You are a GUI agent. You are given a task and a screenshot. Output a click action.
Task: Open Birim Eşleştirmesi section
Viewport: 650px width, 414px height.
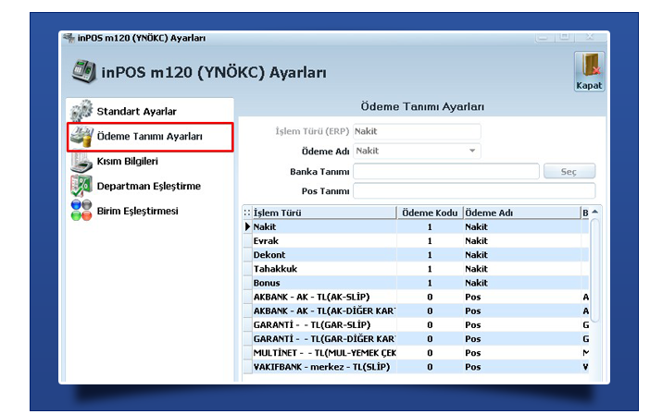pyautogui.click(x=150, y=211)
